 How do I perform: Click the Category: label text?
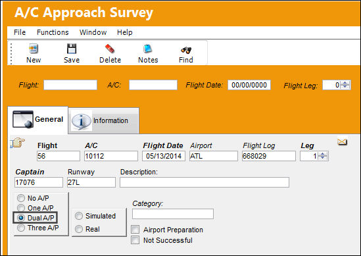(x=147, y=203)
